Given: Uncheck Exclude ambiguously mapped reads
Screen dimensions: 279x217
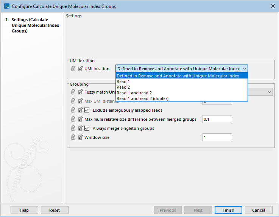Looking at the screenshot, I should point(87,110).
